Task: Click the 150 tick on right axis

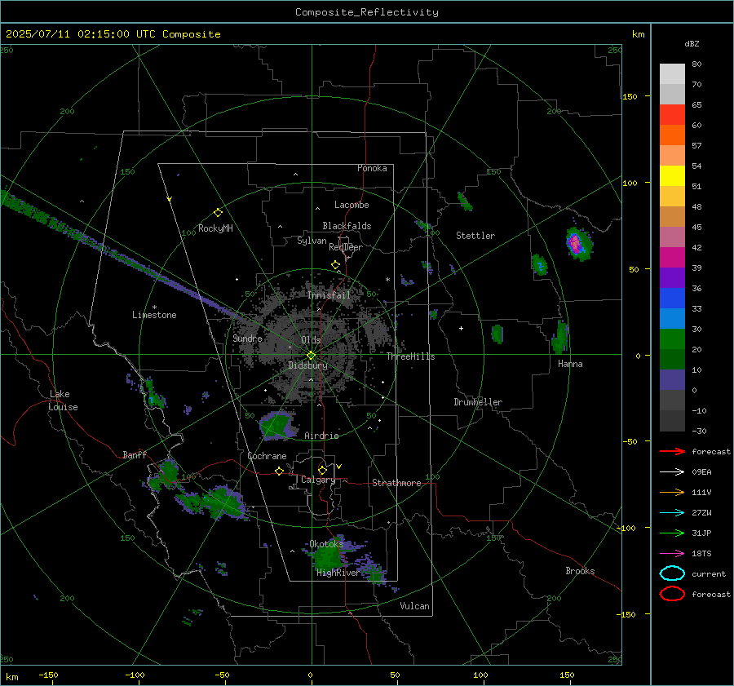Action: coord(630,96)
